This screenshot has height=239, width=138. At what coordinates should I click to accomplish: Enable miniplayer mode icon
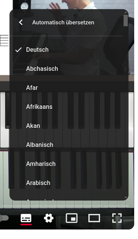click(72, 218)
